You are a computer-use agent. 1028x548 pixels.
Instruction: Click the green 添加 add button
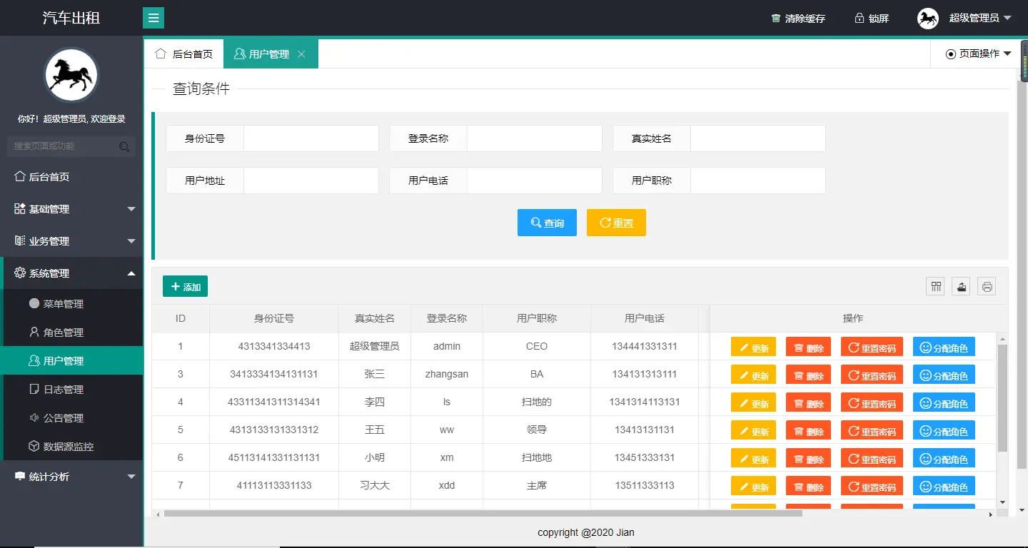185,286
